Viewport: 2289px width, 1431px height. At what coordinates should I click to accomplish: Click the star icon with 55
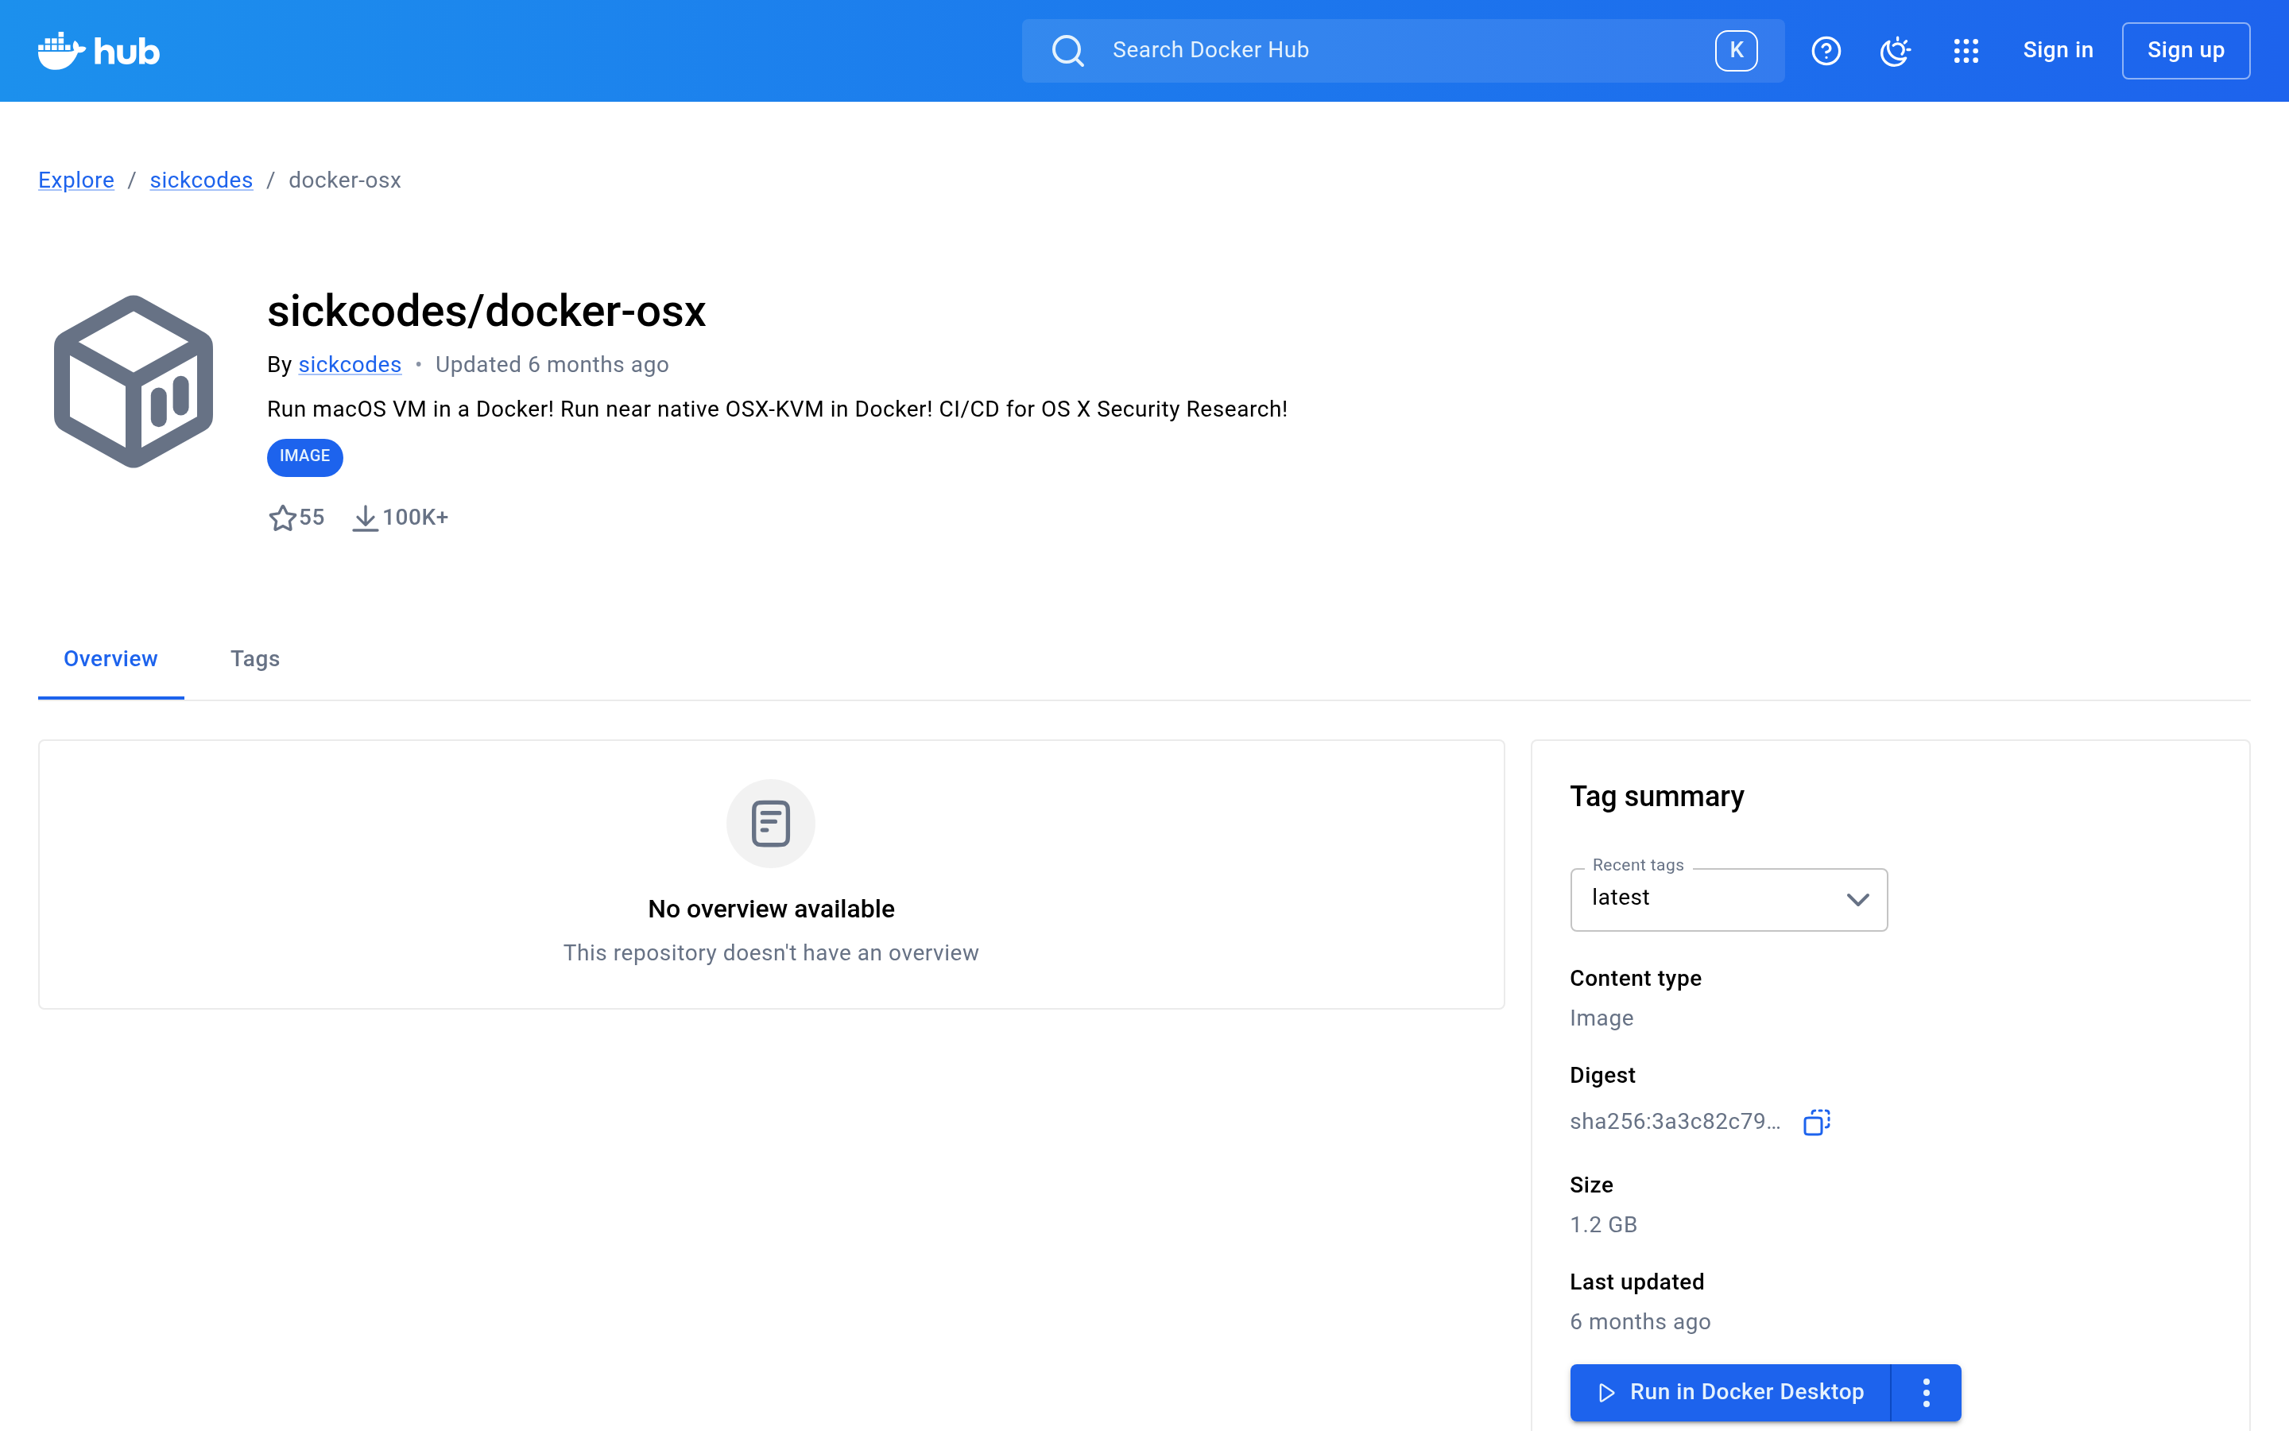[282, 518]
